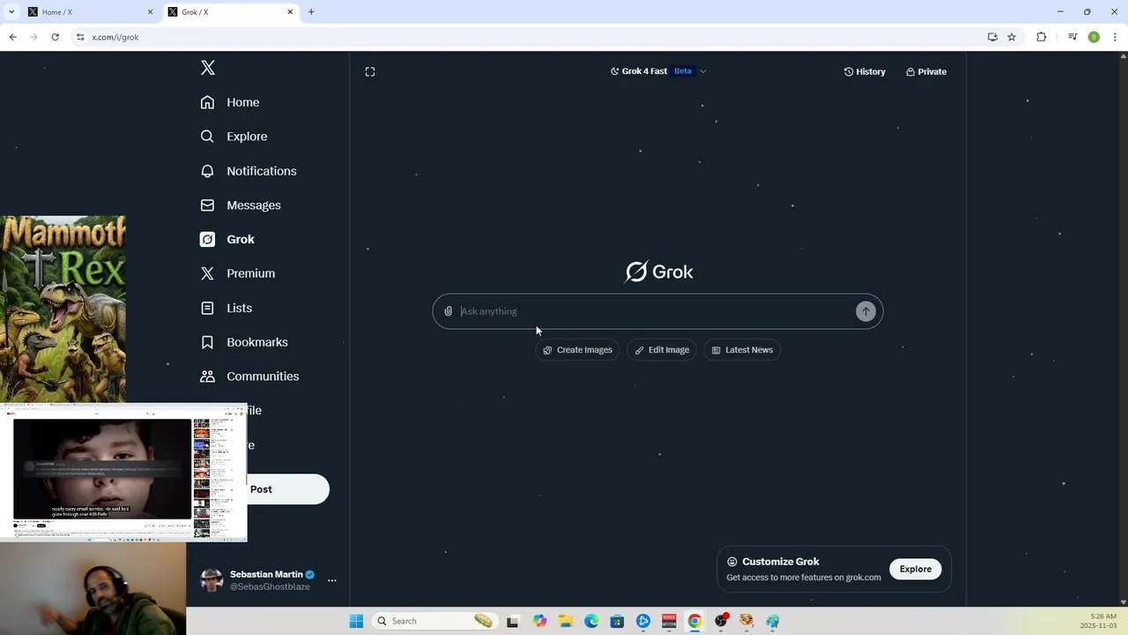The width and height of the screenshot is (1128, 635).
Task: Open the tab search dropdown arrow
Action: click(x=11, y=12)
